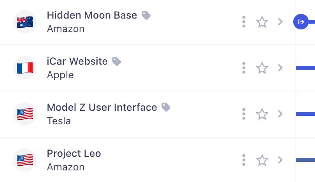The width and height of the screenshot is (315, 182).
Task: Open three-dot menu for Project Leo
Action: (x=244, y=160)
